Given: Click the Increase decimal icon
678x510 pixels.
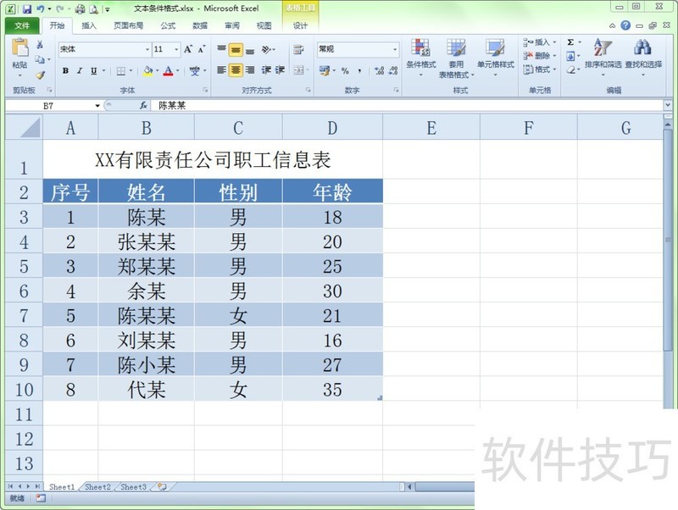Looking at the screenshot, I should 379,70.
